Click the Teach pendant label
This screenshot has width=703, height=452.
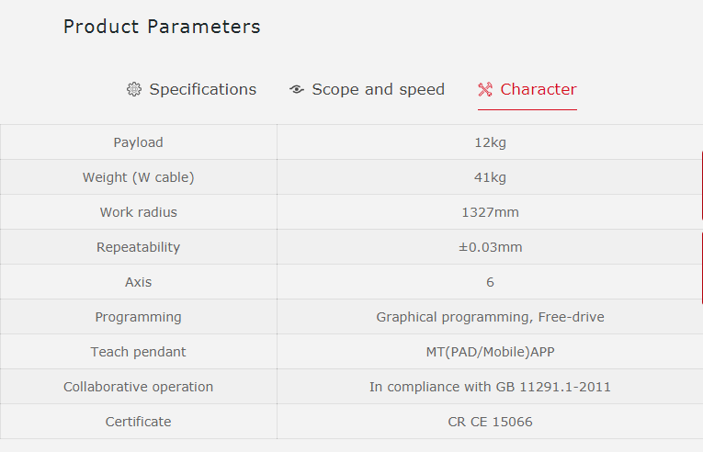[x=138, y=352]
